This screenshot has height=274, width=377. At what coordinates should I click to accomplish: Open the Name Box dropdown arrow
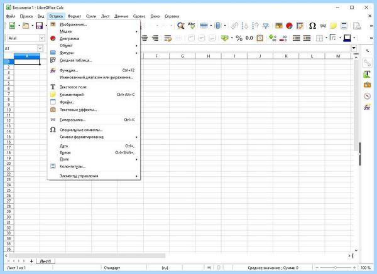[40, 48]
